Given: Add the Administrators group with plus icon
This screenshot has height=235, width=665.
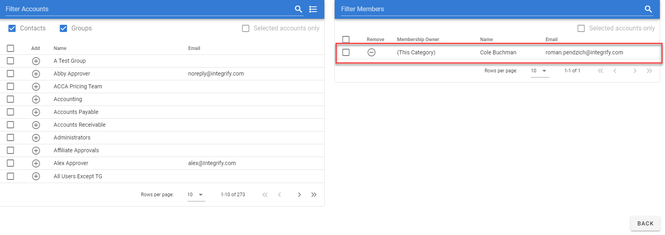Looking at the screenshot, I should [36, 138].
